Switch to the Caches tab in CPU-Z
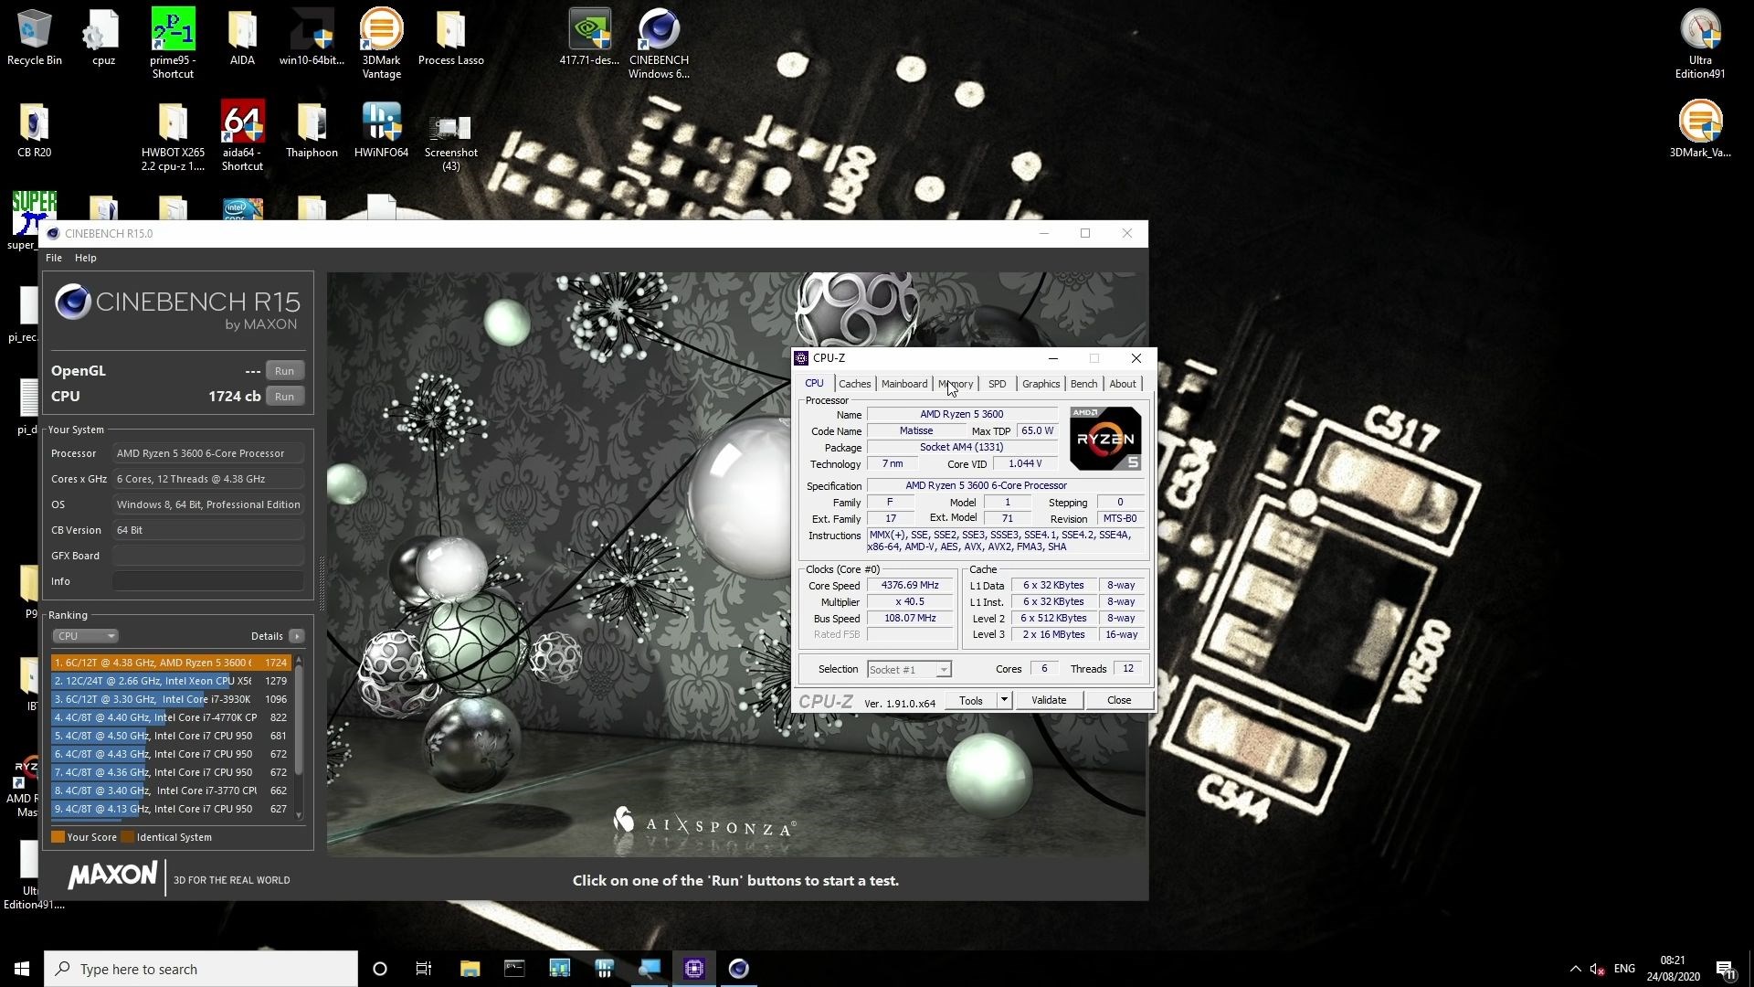This screenshot has width=1754, height=987. 854,384
